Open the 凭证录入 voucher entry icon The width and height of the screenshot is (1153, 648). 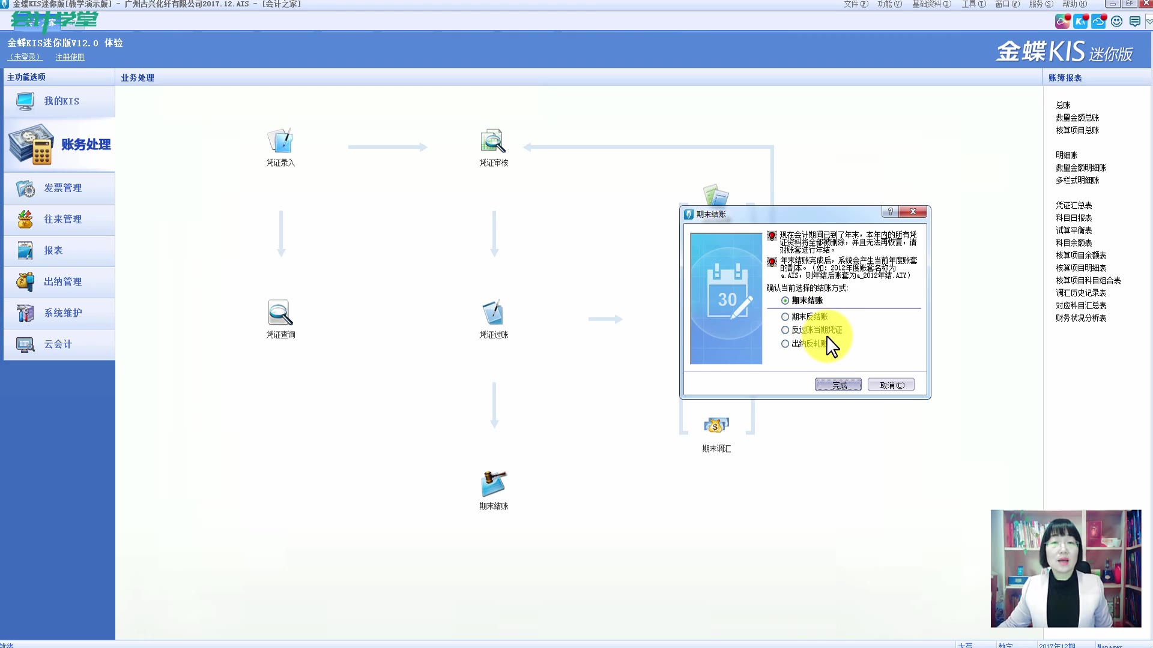[x=280, y=141]
